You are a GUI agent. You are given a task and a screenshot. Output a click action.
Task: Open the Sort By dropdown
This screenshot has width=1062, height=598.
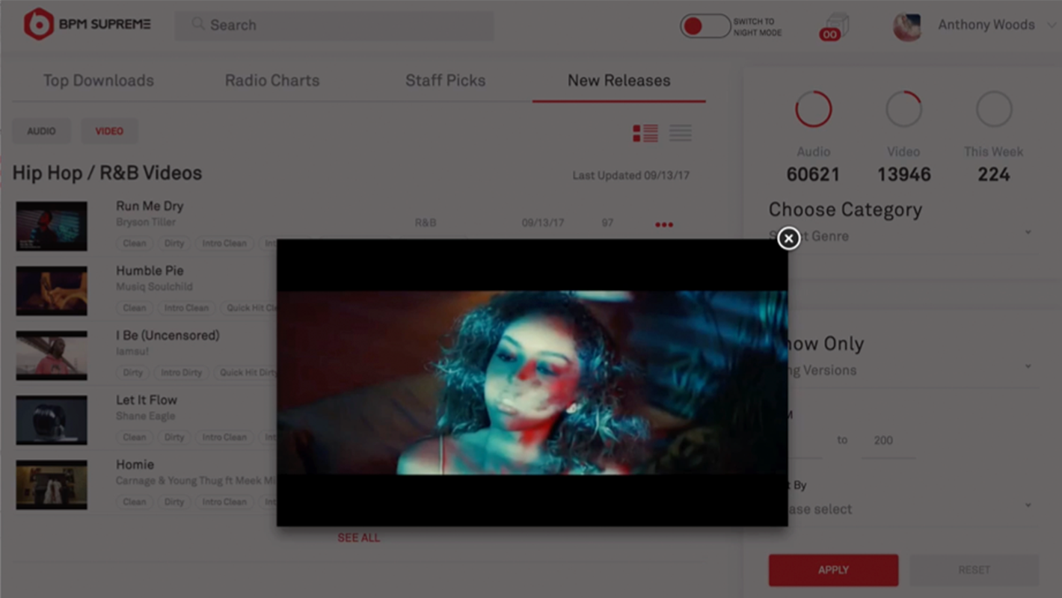[x=1028, y=506]
